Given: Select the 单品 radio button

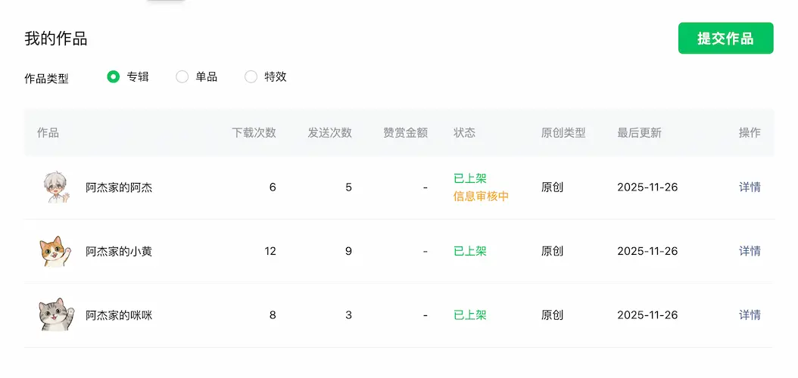Looking at the screenshot, I should 182,76.
